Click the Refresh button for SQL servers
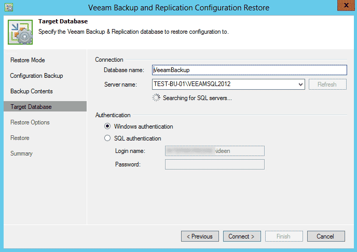This screenshot has height=252, width=357. pyautogui.click(x=327, y=85)
